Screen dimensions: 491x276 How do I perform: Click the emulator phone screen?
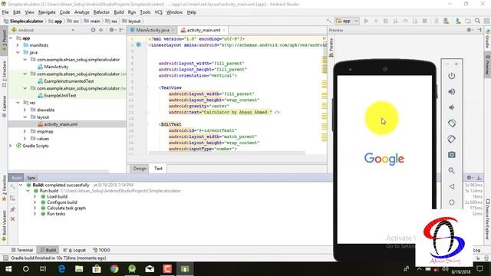[384, 159]
